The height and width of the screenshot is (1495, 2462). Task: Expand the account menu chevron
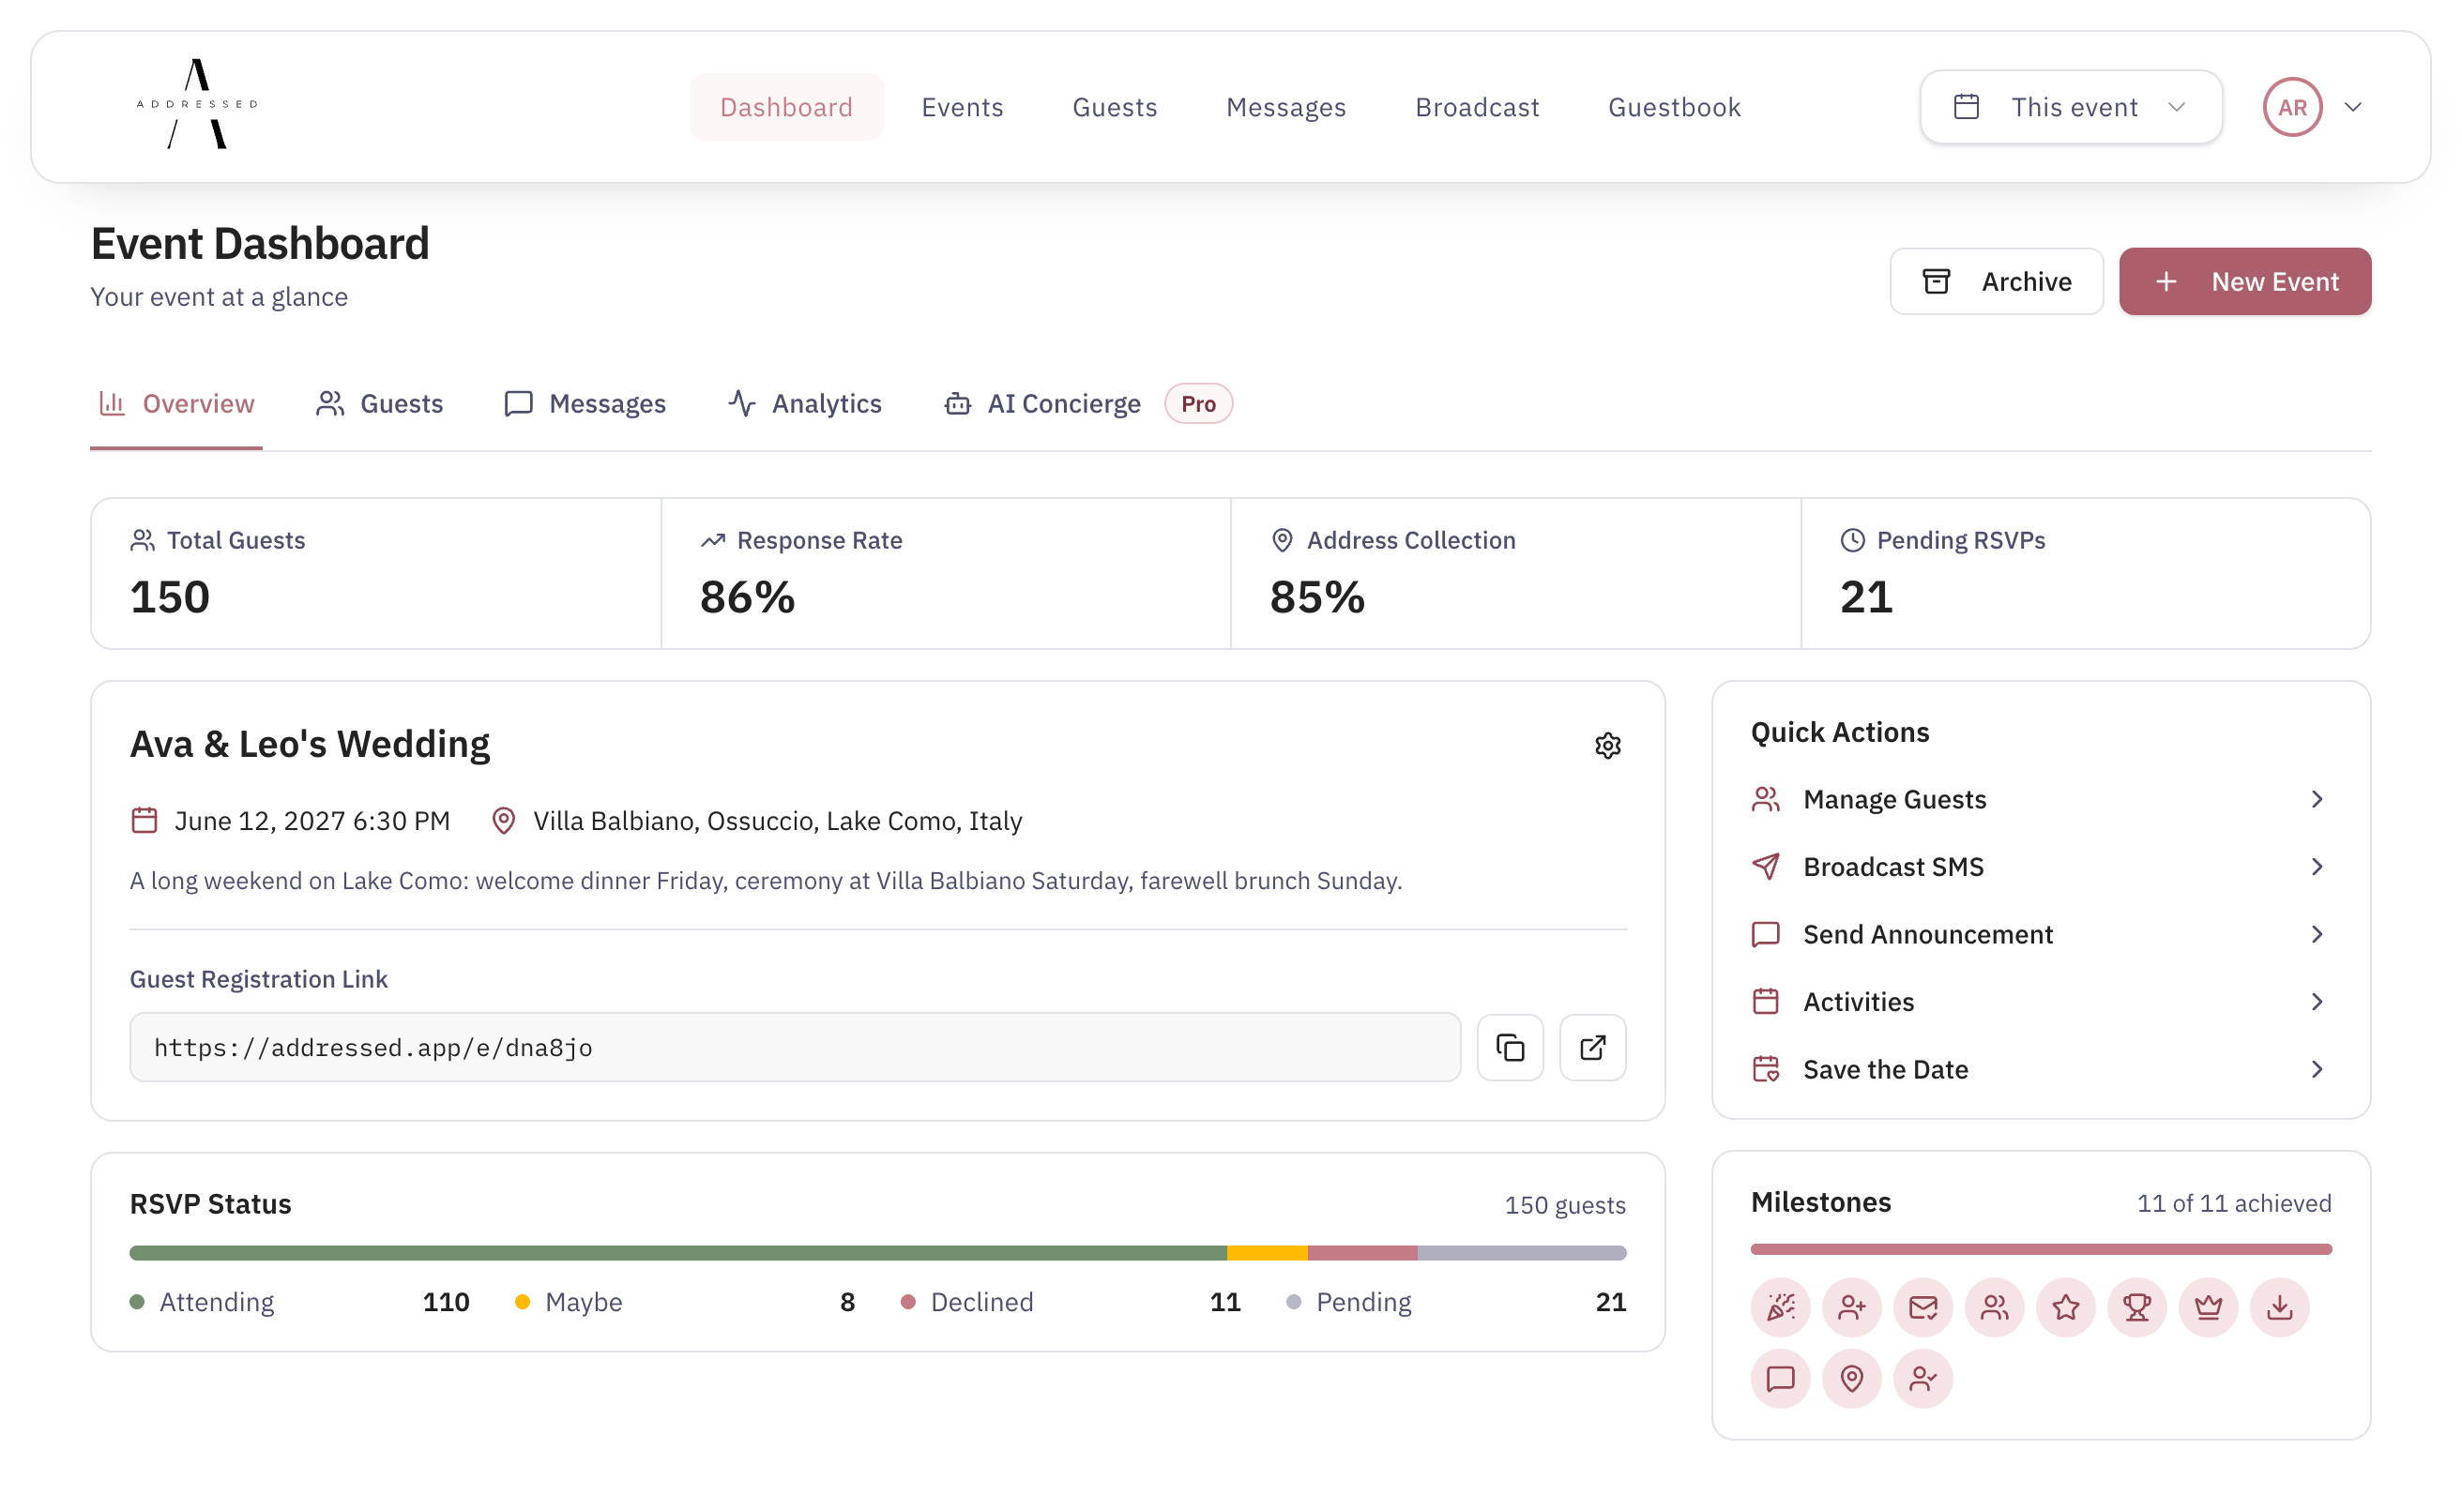click(2353, 107)
